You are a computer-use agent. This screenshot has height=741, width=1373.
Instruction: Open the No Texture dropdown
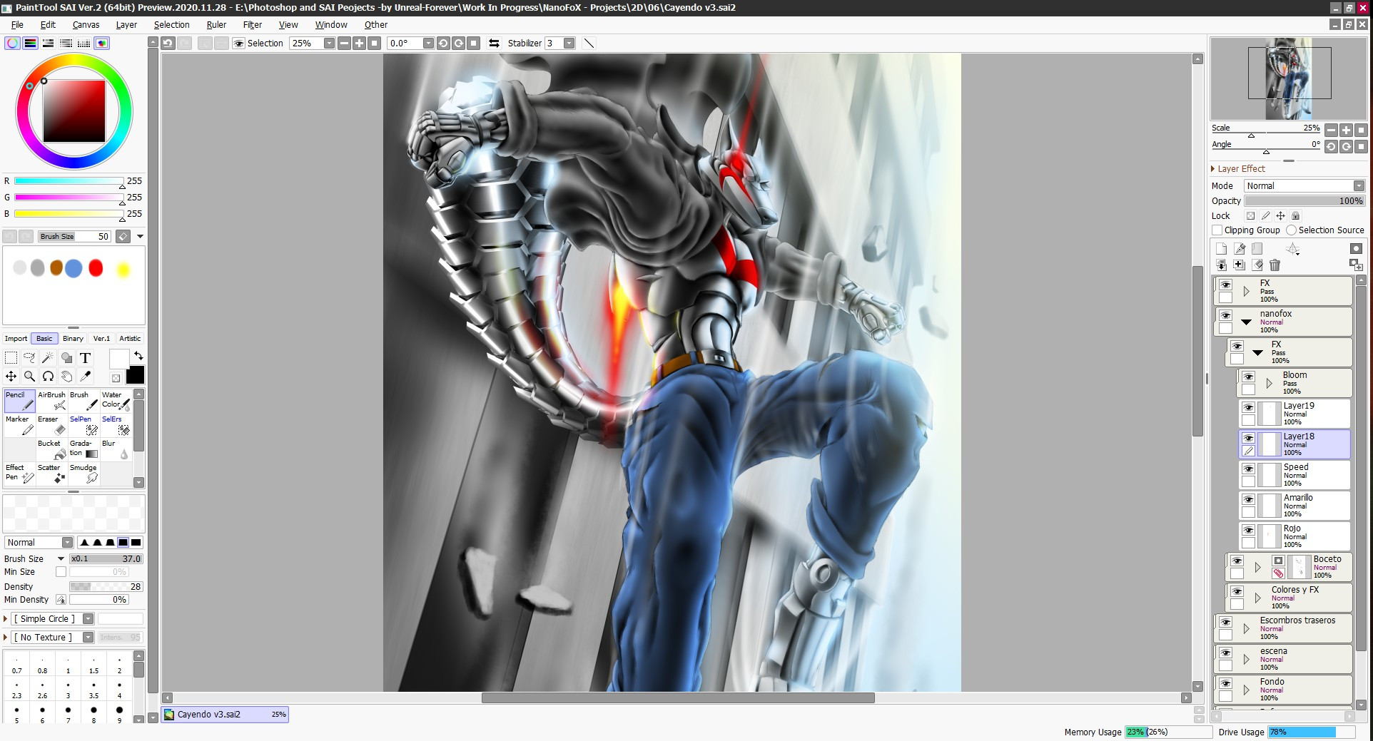88,638
